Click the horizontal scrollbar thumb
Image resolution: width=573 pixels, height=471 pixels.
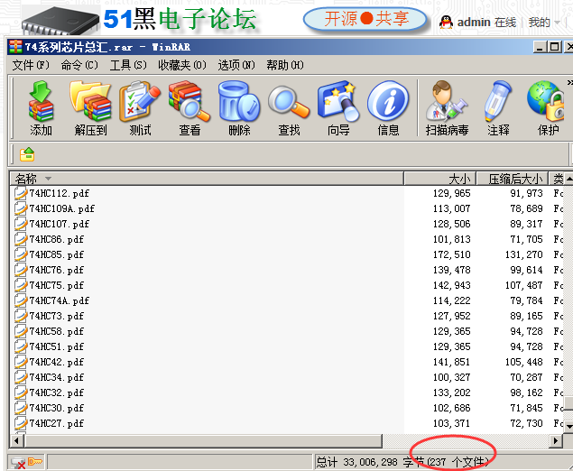(x=203, y=440)
